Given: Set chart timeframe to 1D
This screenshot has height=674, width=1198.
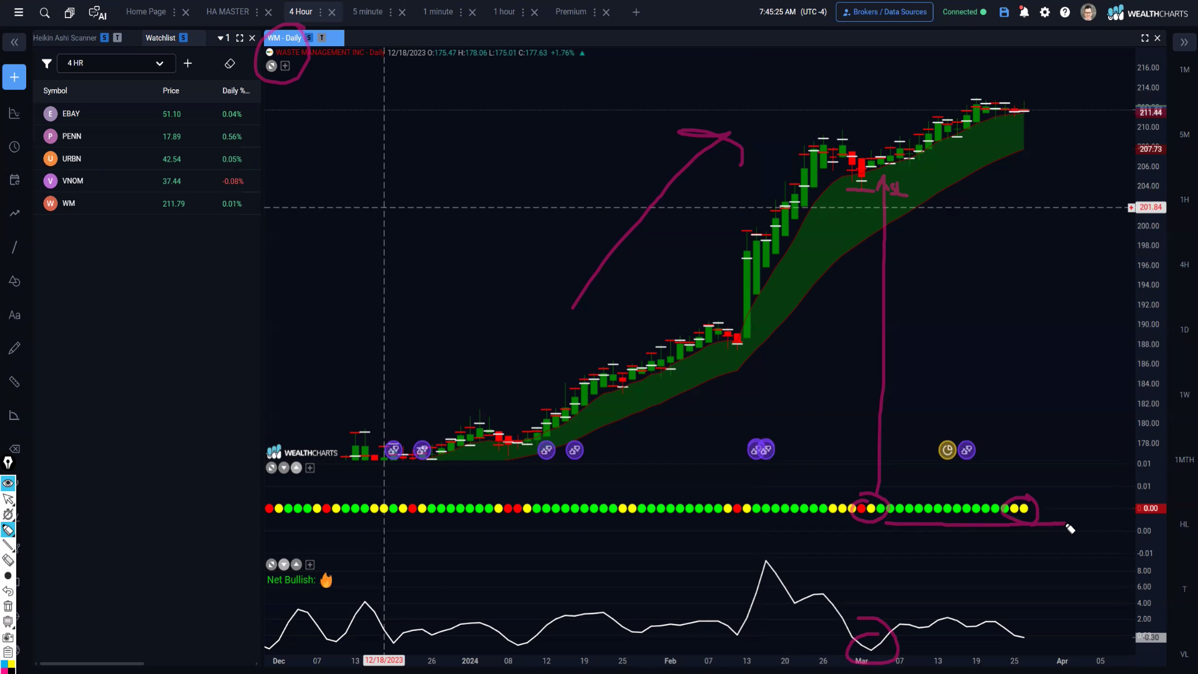Looking at the screenshot, I should [1184, 330].
